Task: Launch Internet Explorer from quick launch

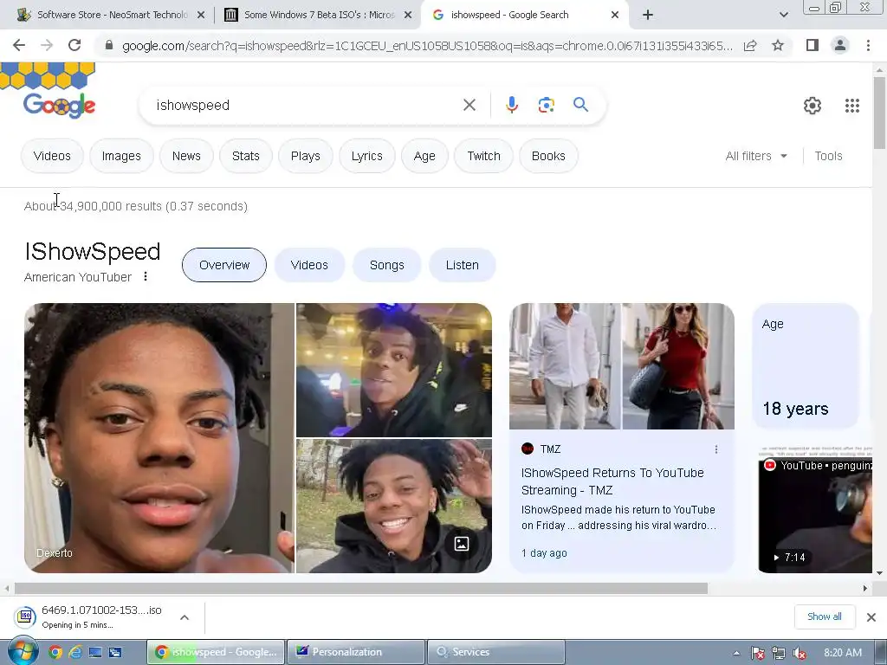Action: [75, 652]
